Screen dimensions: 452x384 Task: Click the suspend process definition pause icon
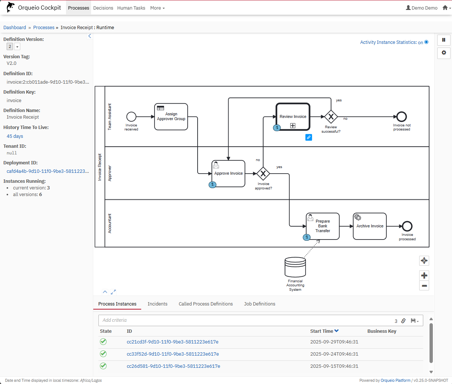(x=444, y=40)
